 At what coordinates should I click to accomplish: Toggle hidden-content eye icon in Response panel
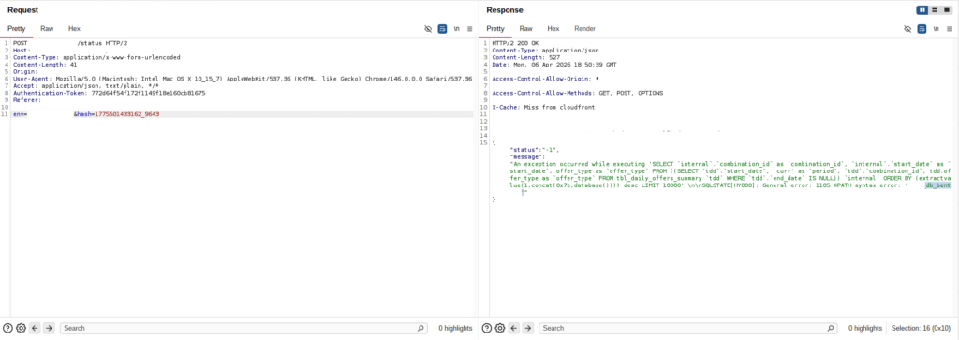point(907,29)
